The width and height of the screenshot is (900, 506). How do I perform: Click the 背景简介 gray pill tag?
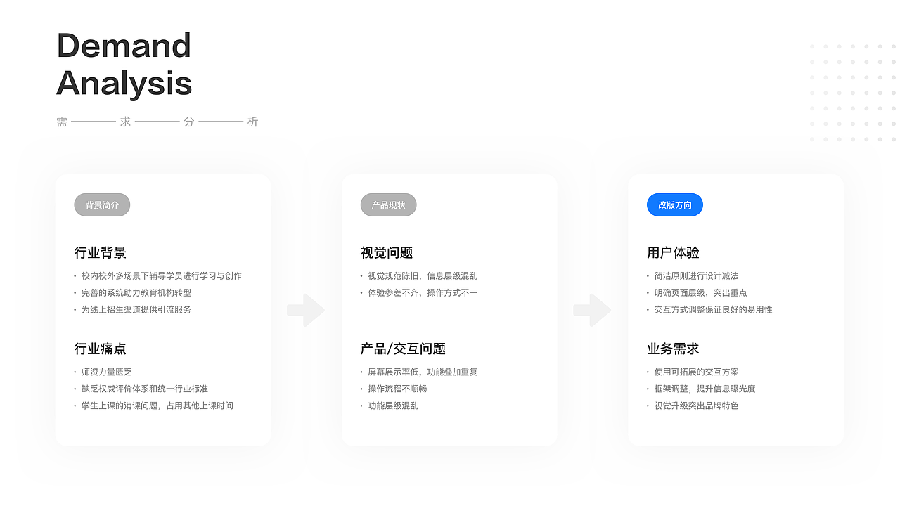tap(102, 205)
